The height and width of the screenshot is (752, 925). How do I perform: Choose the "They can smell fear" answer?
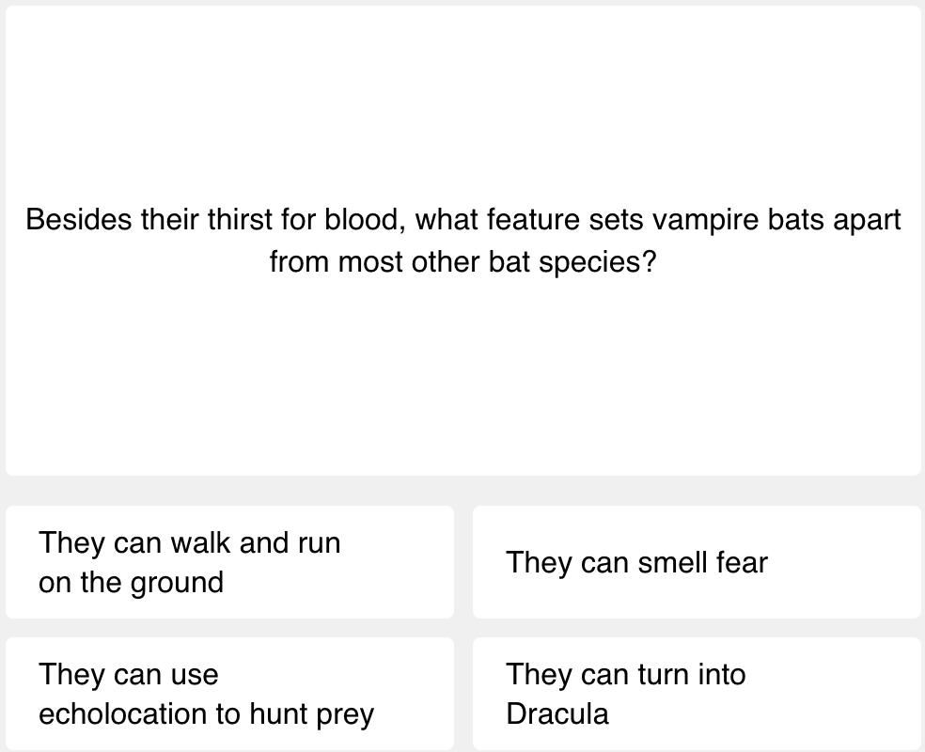click(697, 562)
